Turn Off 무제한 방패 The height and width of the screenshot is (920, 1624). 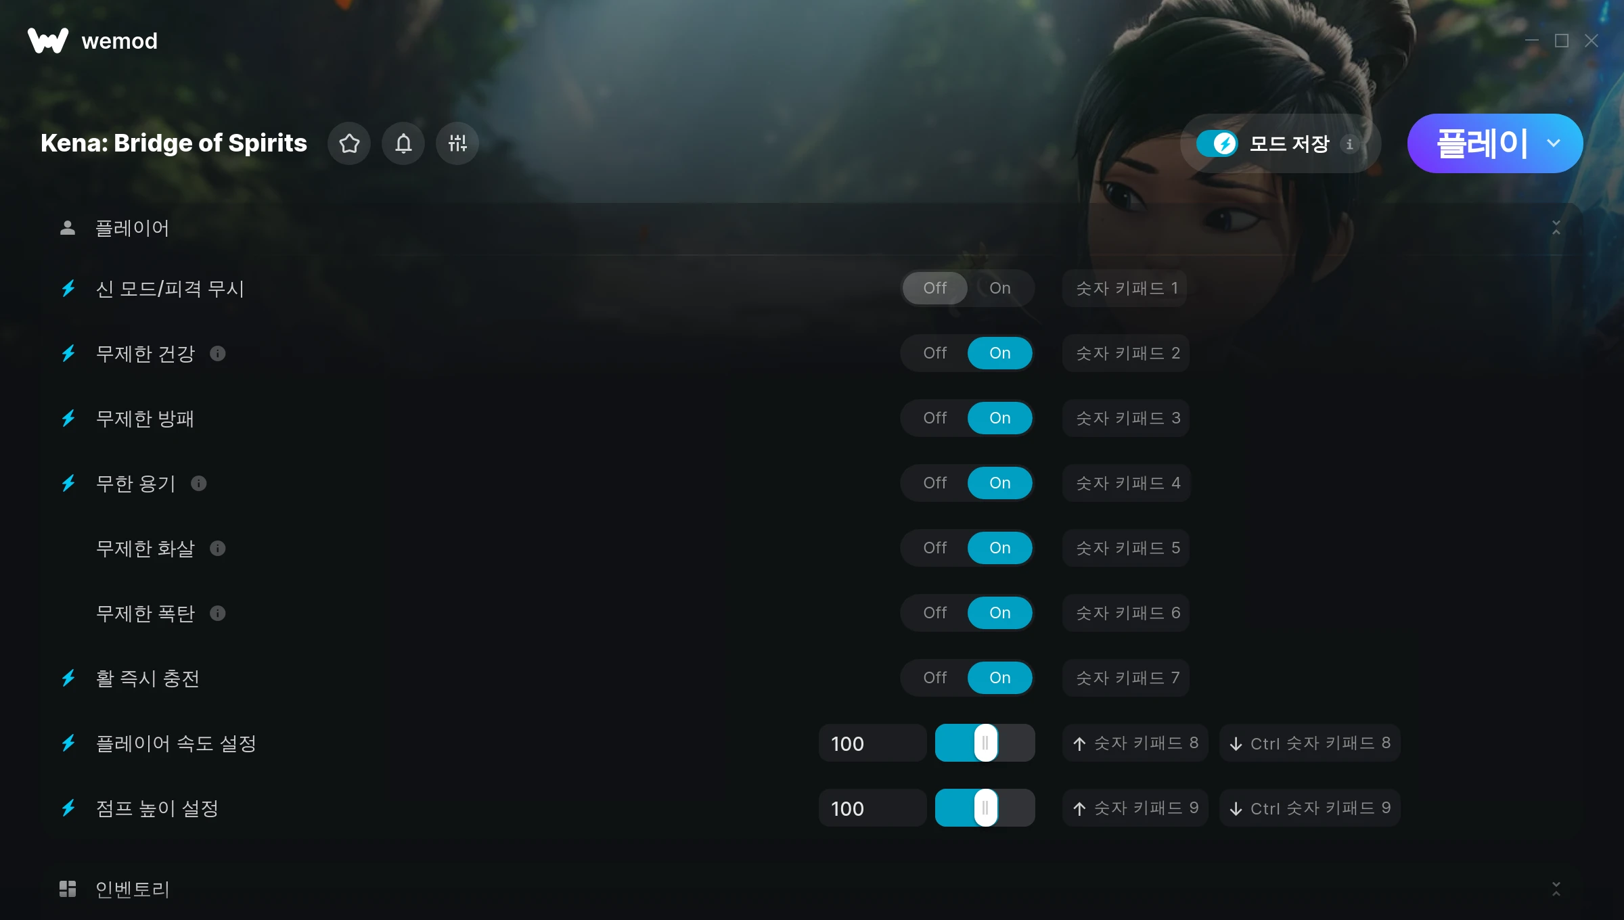click(935, 418)
